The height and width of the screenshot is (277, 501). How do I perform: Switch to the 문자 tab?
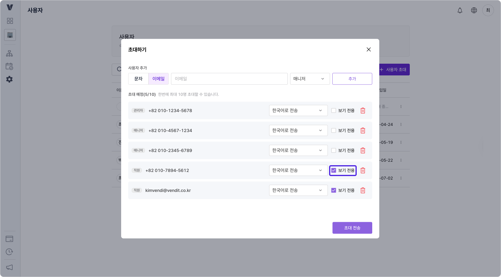[138, 79]
